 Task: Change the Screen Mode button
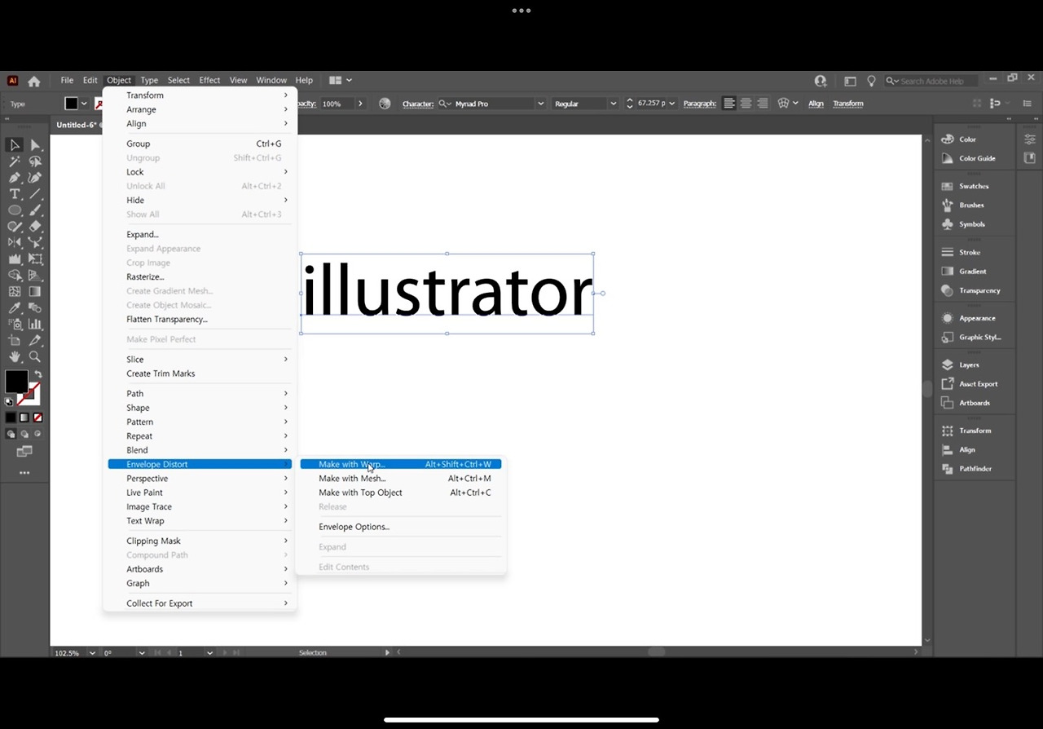point(24,452)
